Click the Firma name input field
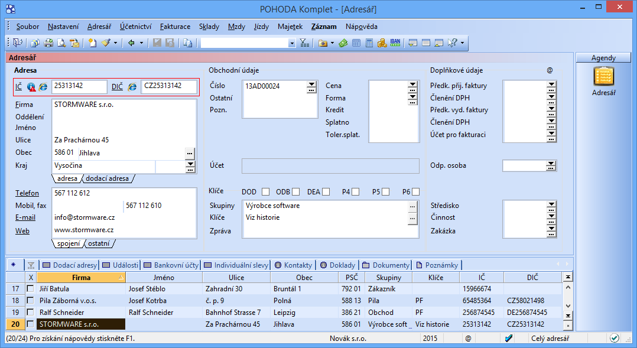 (x=124, y=105)
